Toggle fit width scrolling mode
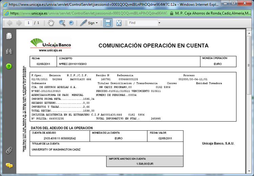The height and width of the screenshot is (176, 254). [x=108, y=23]
